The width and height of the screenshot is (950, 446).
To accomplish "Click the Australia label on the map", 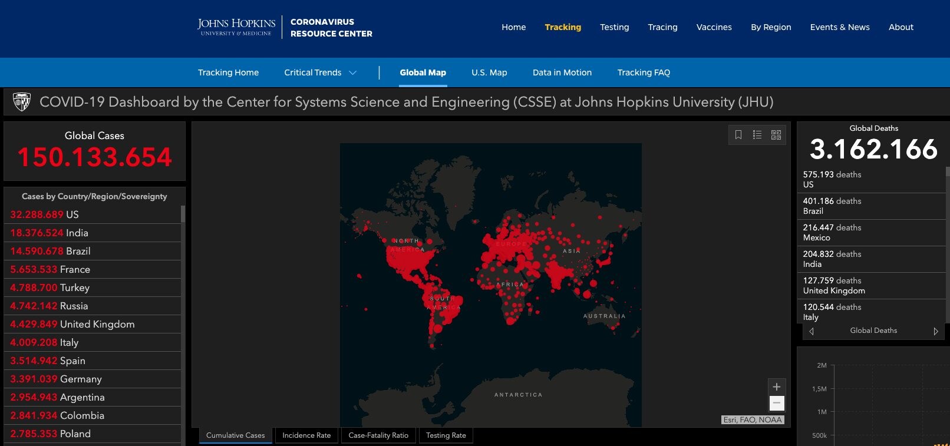I will pyautogui.click(x=604, y=316).
